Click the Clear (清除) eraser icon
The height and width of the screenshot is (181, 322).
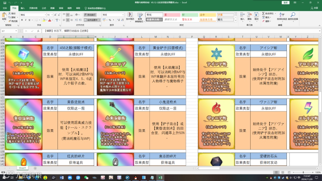pyautogui.click(x=263, y=21)
